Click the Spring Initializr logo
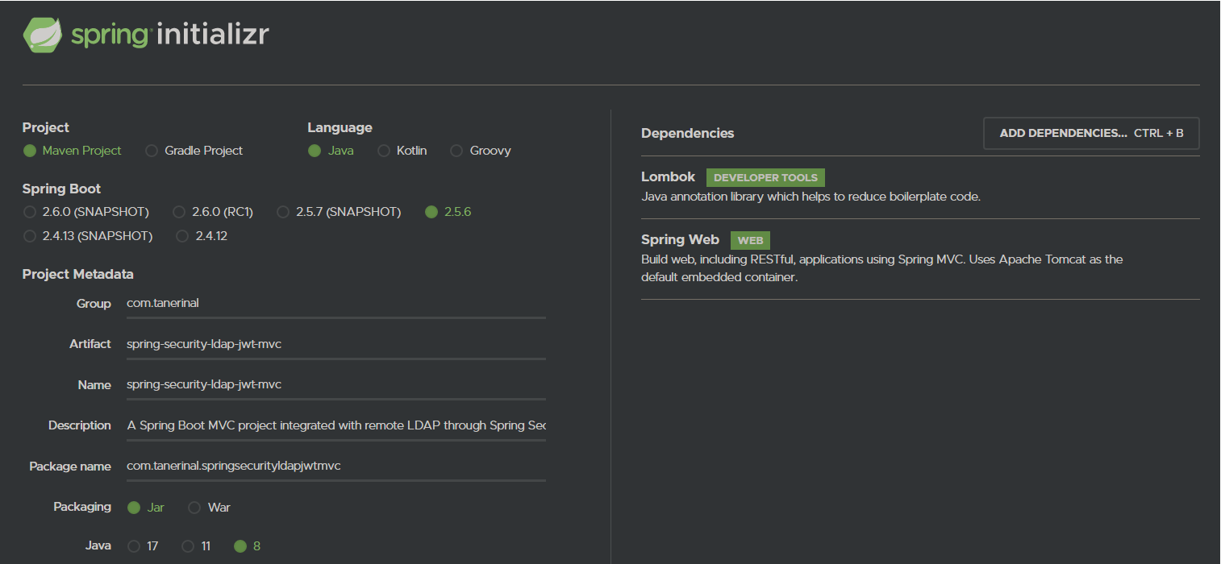This screenshot has height=564, width=1221. point(144,35)
